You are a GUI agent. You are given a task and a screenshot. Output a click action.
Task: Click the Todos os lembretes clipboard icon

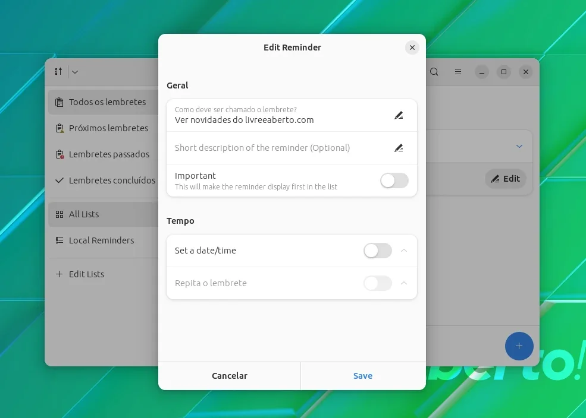[59, 102]
